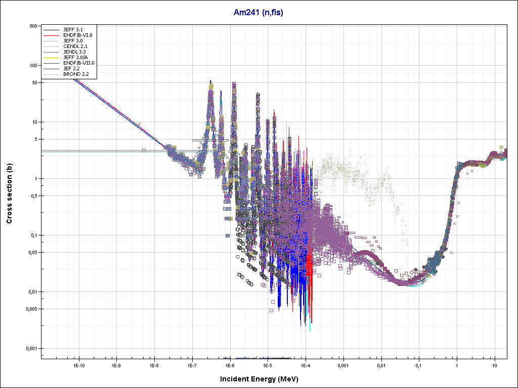The width and height of the screenshot is (518, 388).
Task: Click the Cross section (b) axis title
Action: (9, 193)
